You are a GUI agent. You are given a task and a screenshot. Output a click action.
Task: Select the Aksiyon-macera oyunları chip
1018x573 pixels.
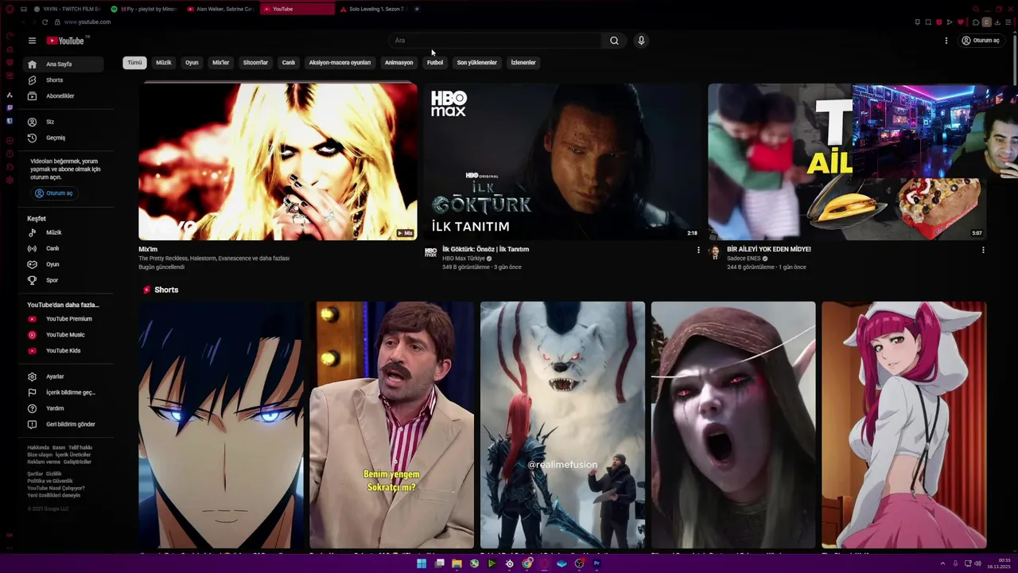(x=340, y=63)
